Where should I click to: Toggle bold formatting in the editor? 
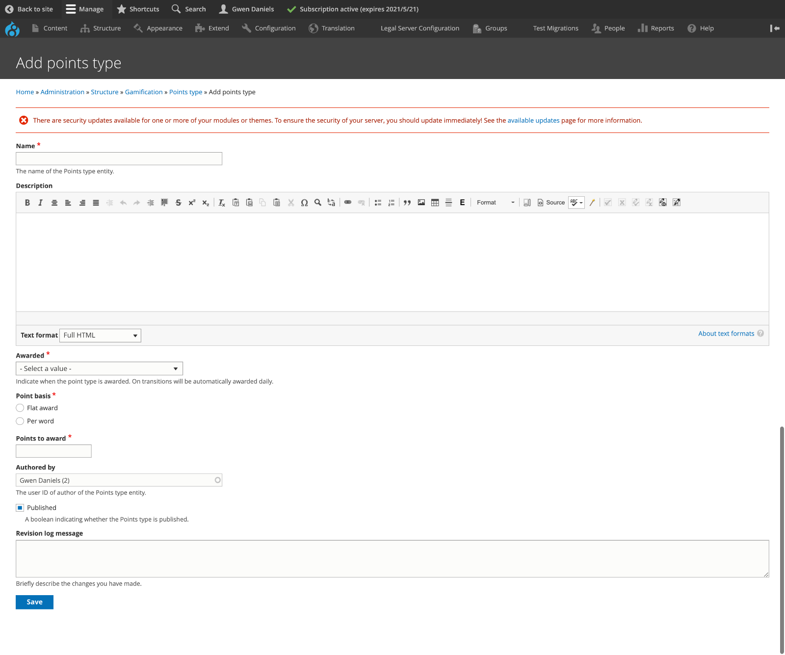coord(27,203)
